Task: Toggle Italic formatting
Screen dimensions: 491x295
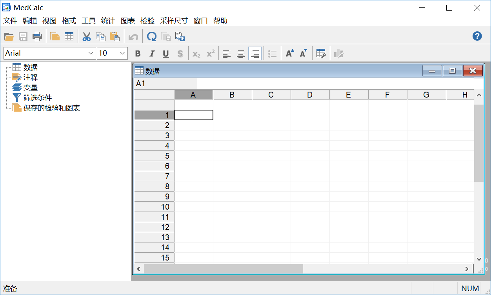Action: [x=152, y=54]
